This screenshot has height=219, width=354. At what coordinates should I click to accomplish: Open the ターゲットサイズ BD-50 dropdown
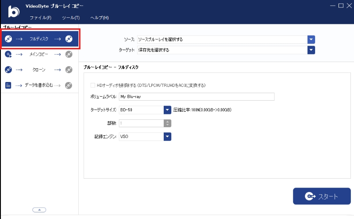pyautogui.click(x=167, y=110)
